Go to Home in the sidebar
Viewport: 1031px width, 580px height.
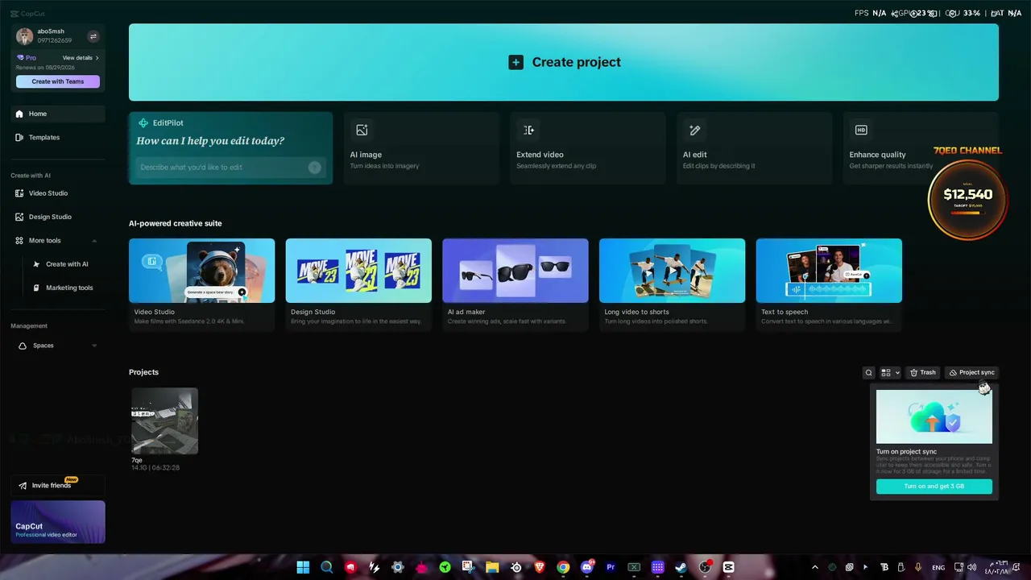58,114
